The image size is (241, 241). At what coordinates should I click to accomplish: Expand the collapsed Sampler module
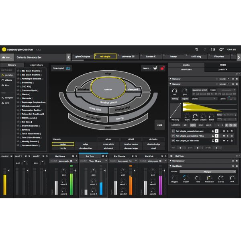[x=170, y=79]
